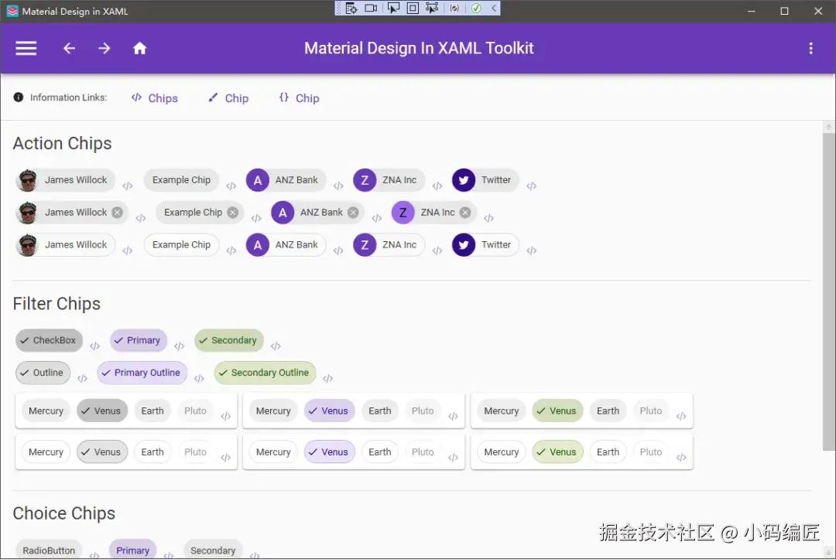836x559 pixels.
Task: Click the first-row ANZ Bank chip
Action: (286, 180)
